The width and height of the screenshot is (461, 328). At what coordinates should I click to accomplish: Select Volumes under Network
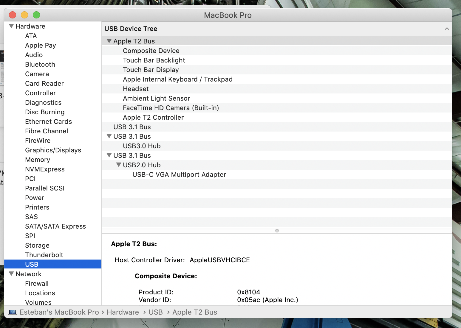pos(38,302)
